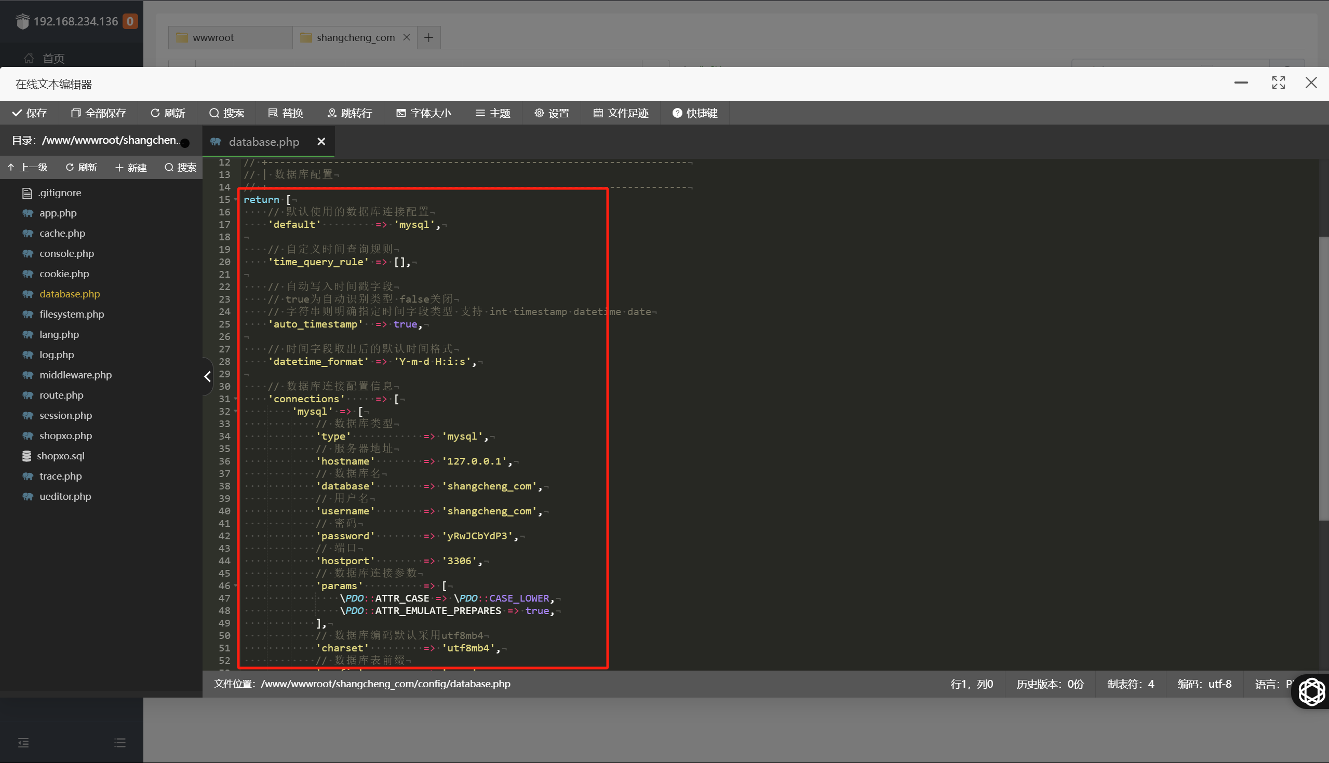
Task: Open shopxo.sql in the file list
Action: (60, 456)
